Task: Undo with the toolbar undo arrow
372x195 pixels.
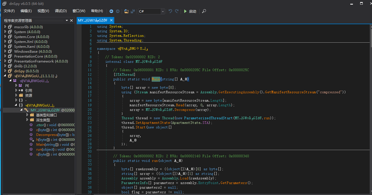Action: 170,11
